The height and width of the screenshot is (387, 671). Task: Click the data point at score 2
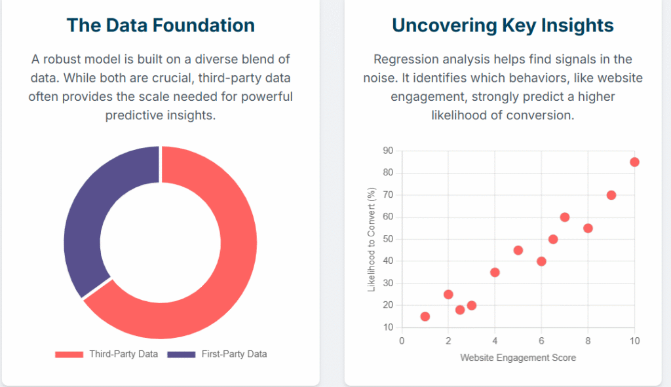click(x=448, y=294)
